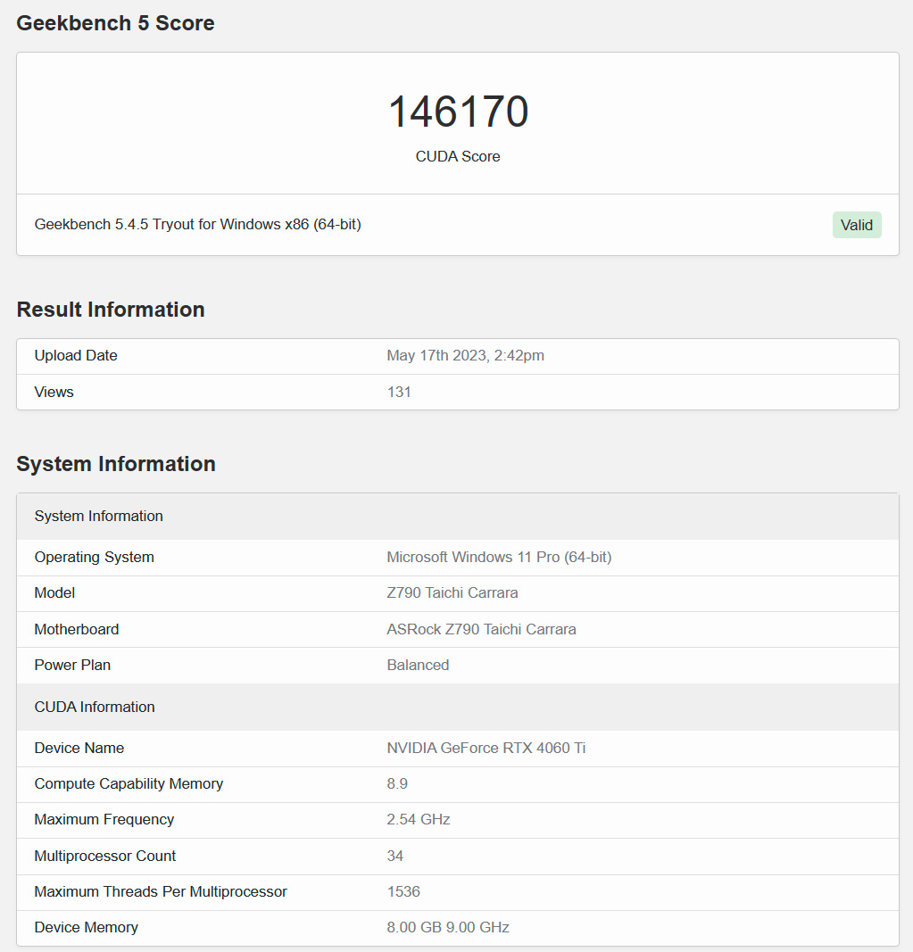Click the Geekbench 5 Score heading
The image size is (913, 952).
pyautogui.click(x=115, y=23)
